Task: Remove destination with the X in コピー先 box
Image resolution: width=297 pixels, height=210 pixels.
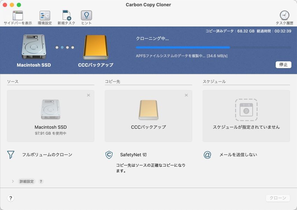Action: [186, 95]
